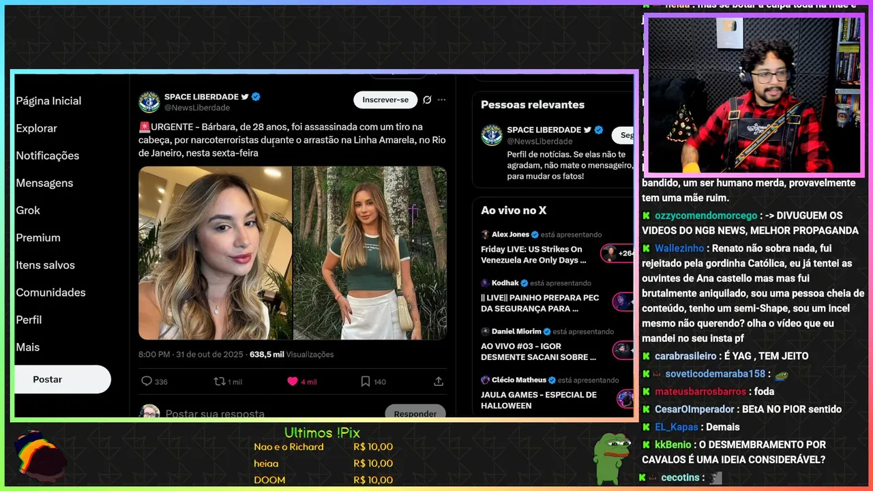Open the three-dot more menu on post
The image size is (873, 491).
441,100
